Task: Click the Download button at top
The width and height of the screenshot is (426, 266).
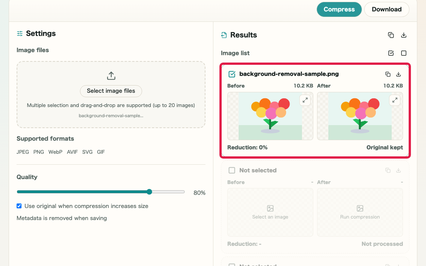Action: click(387, 9)
